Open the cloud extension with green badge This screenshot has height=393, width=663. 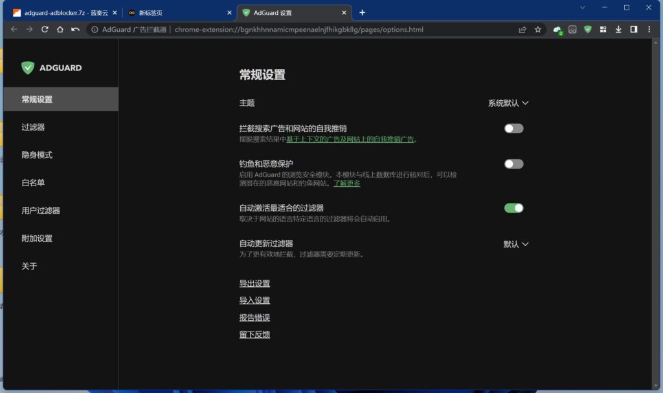pos(557,30)
